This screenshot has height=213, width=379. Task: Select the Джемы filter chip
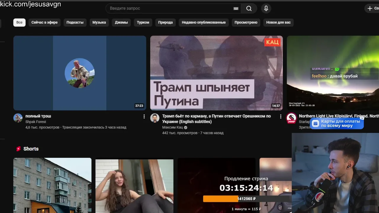(121, 22)
